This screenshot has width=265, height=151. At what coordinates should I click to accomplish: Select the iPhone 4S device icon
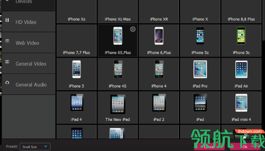point(118,69)
